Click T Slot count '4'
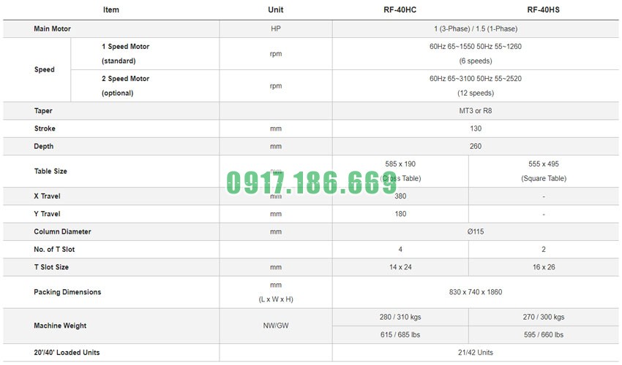The height and width of the screenshot is (365, 622). [x=400, y=250]
